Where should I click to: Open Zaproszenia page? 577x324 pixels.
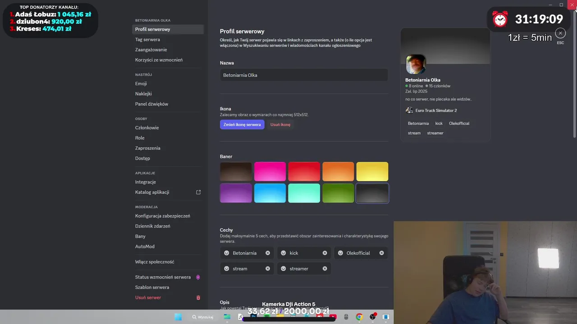point(168,148)
